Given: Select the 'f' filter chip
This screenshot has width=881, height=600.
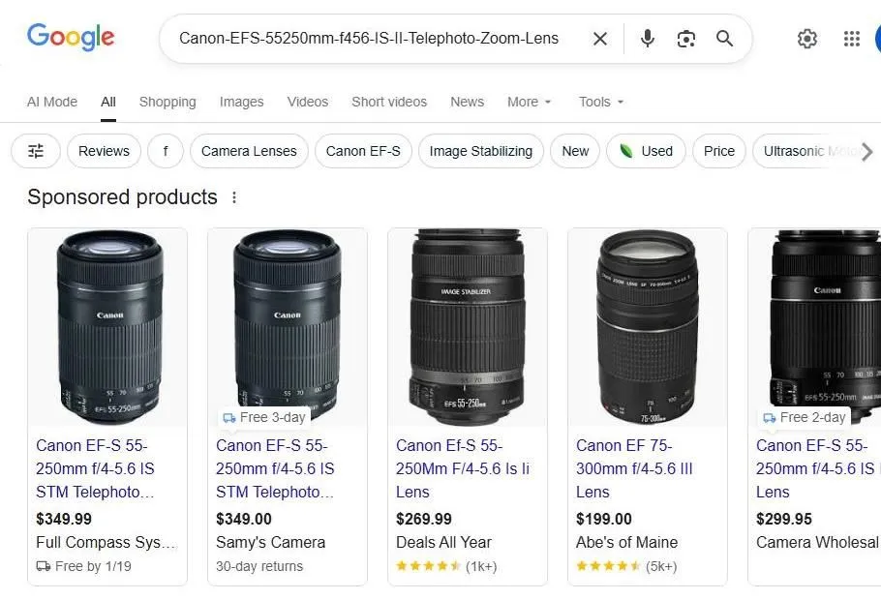Looking at the screenshot, I should 166,151.
